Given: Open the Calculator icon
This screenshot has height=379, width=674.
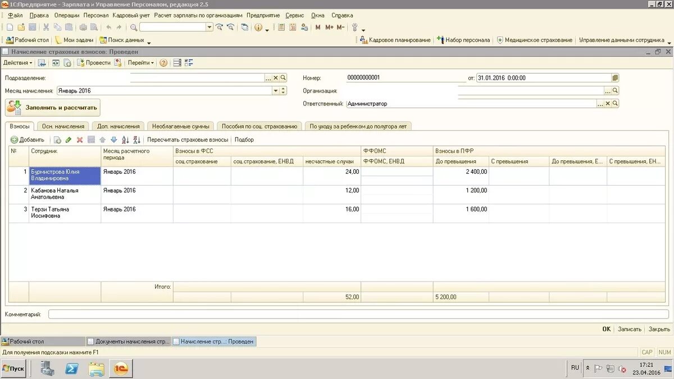Looking at the screenshot, I should [281, 27].
